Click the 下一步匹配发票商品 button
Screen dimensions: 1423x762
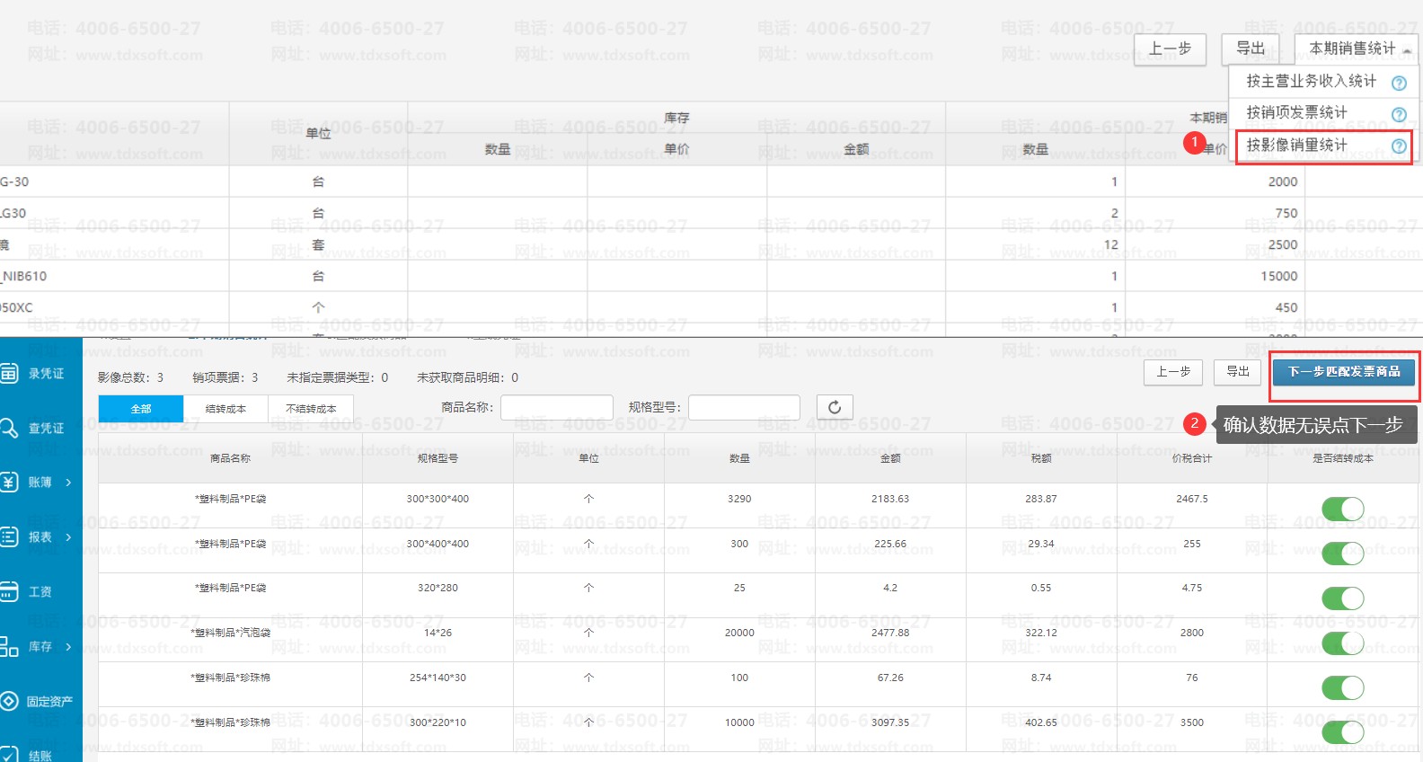[1344, 371]
